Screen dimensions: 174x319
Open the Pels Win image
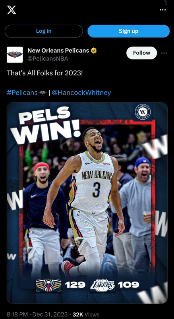(87, 203)
